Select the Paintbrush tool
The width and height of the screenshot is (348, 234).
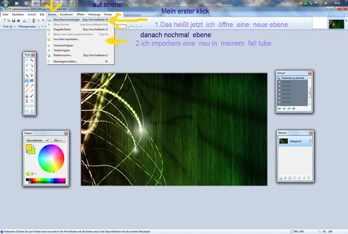click(27, 86)
